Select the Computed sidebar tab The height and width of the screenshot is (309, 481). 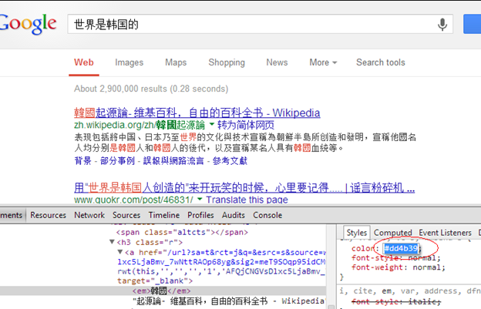pos(392,233)
